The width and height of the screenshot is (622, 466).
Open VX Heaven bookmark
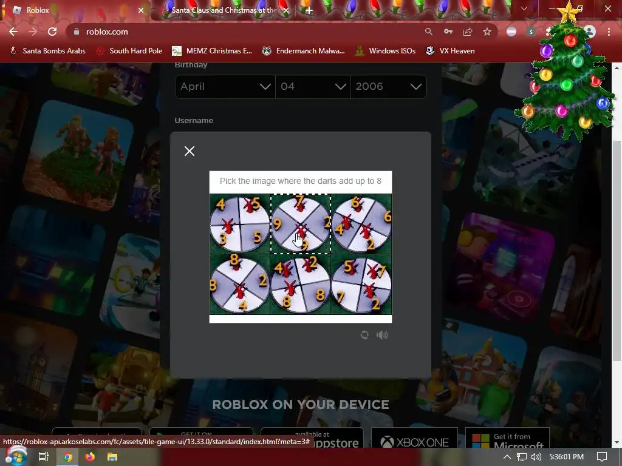[450, 51]
